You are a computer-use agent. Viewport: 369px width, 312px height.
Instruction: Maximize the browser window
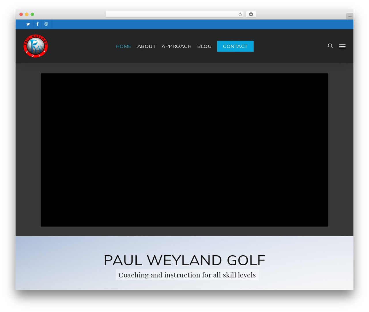(x=32, y=14)
